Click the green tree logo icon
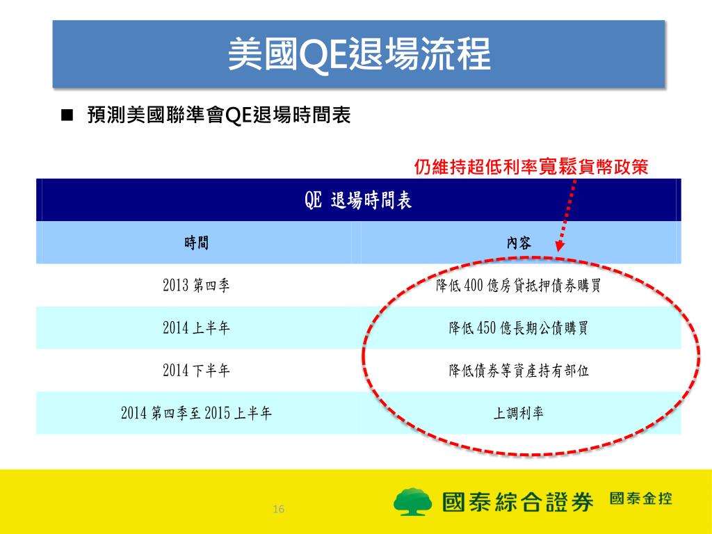The width and height of the screenshot is (712, 534). point(413,502)
